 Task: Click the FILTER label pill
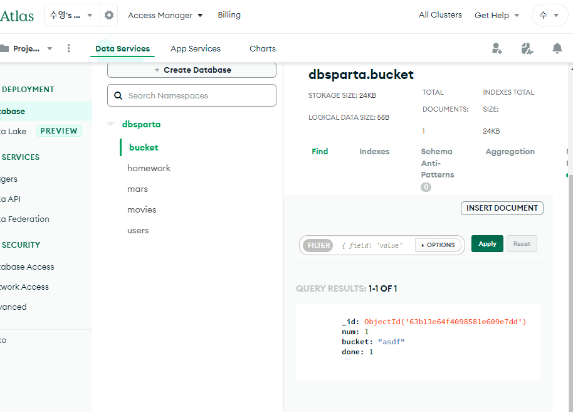[x=318, y=245]
